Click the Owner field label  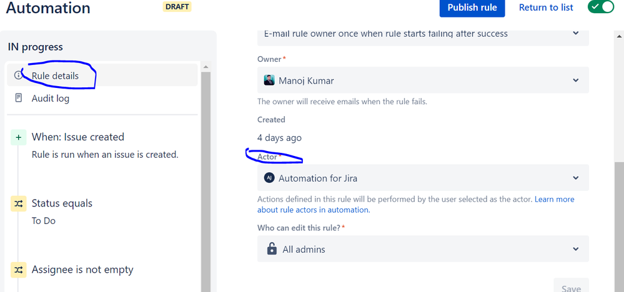pyautogui.click(x=270, y=59)
